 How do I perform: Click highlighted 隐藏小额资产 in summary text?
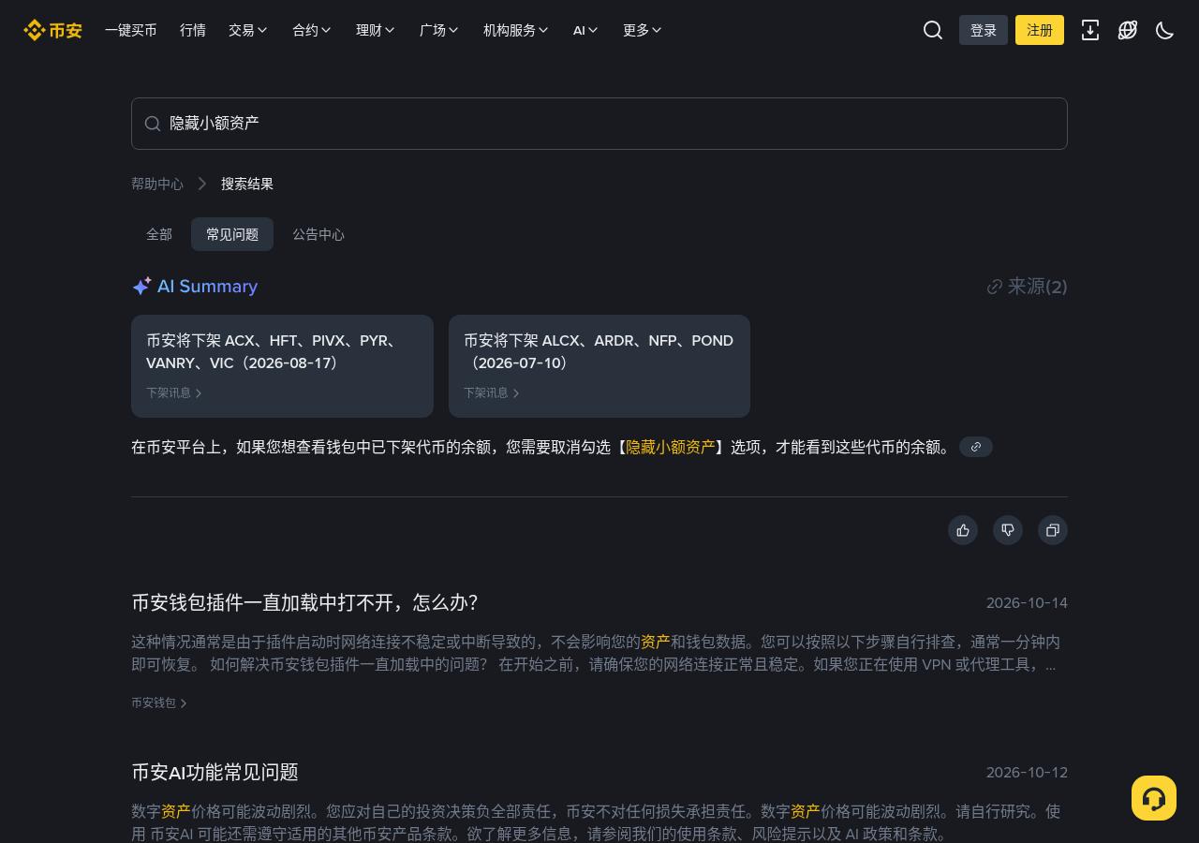tap(671, 447)
